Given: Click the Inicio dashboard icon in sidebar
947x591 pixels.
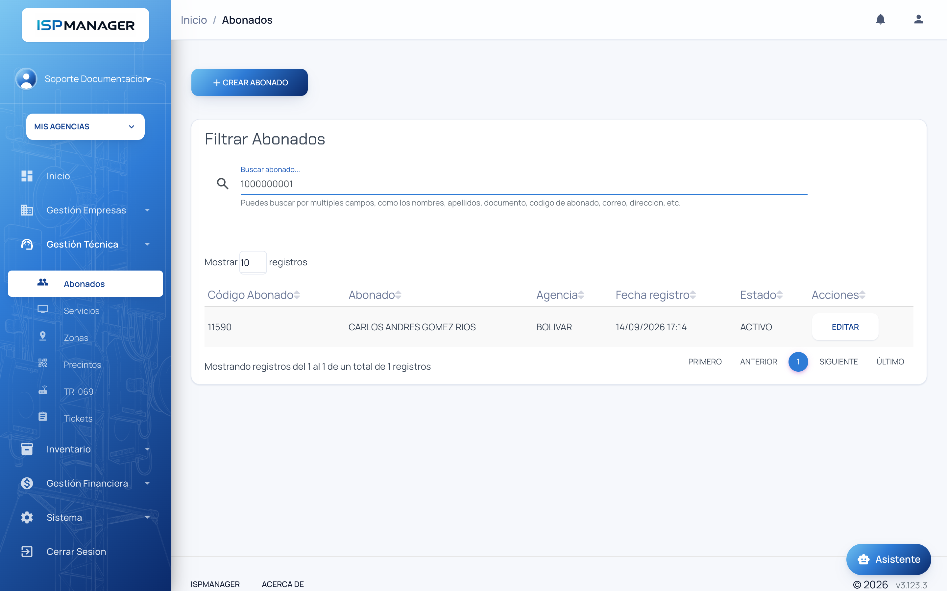Looking at the screenshot, I should (x=27, y=176).
